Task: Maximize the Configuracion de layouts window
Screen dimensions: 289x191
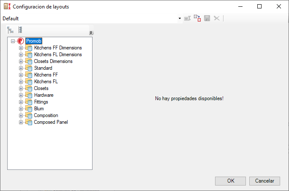Action: click(259, 6)
